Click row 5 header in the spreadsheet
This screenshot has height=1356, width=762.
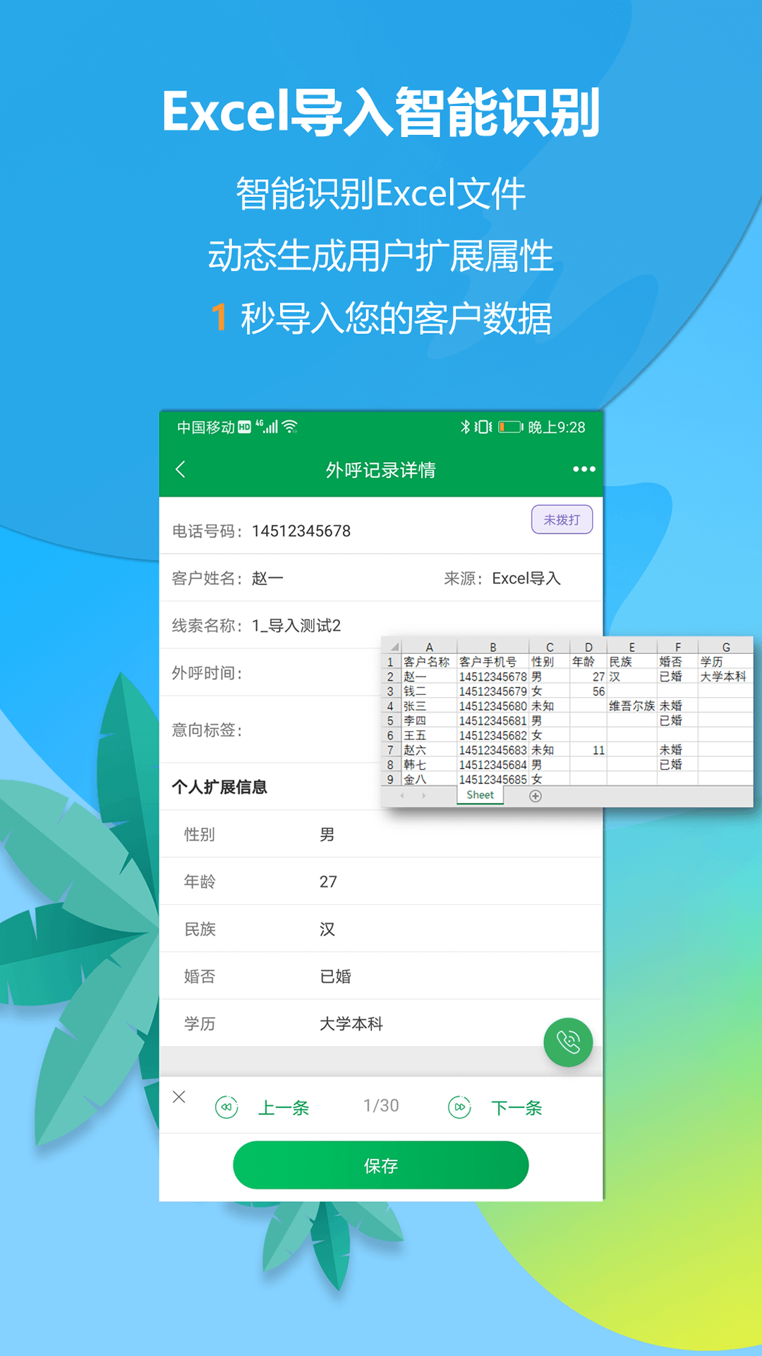(390, 720)
